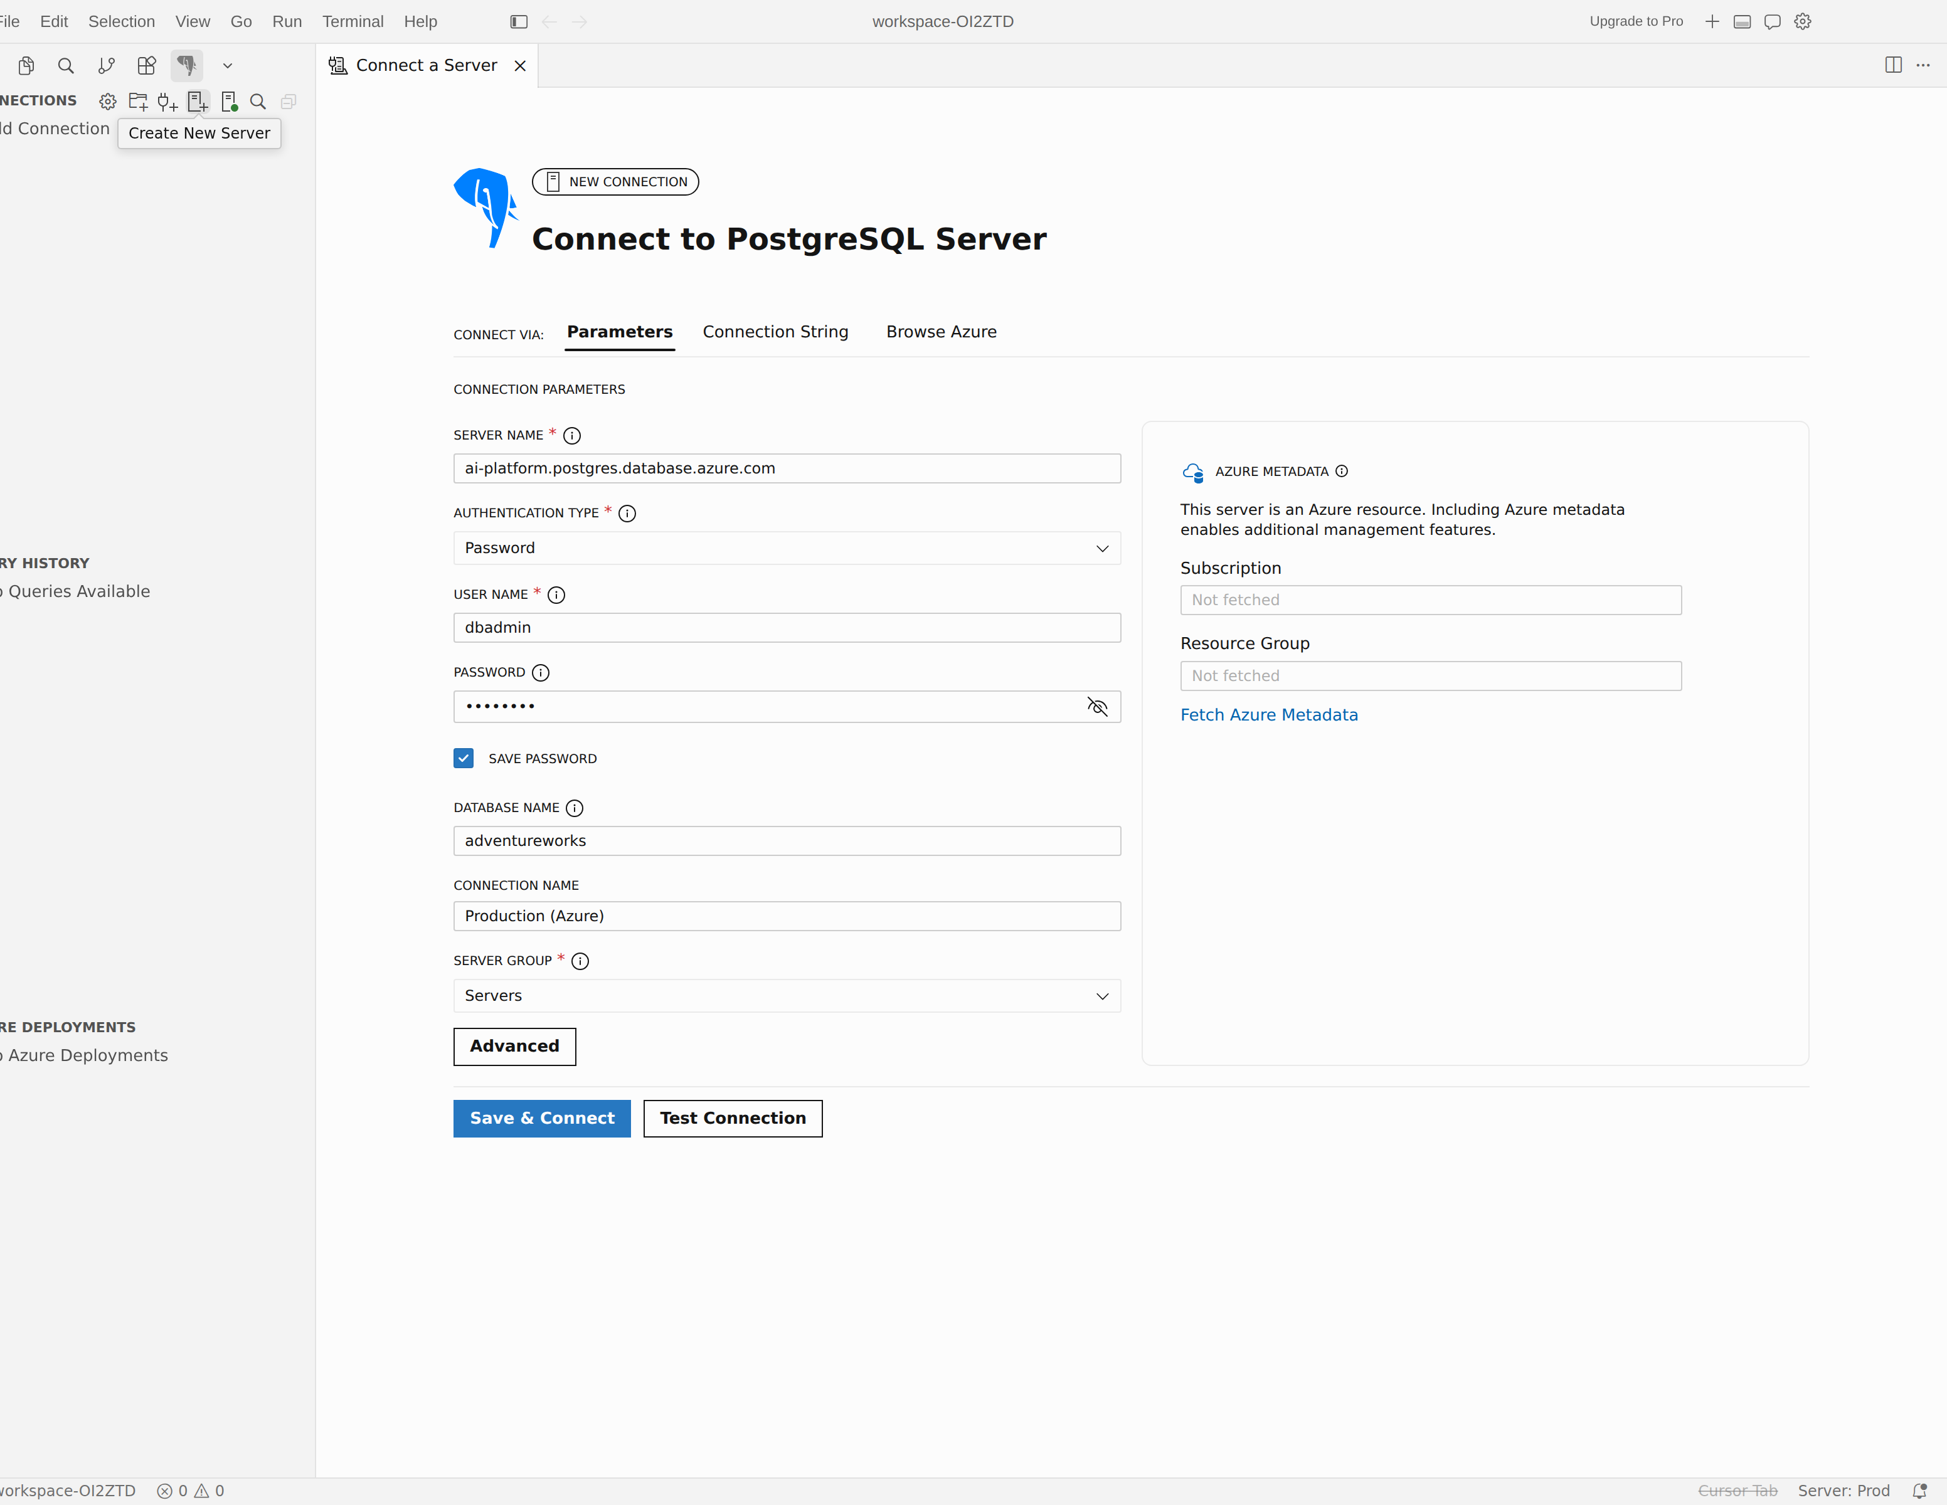Click the Database Name input field
The height and width of the screenshot is (1505, 1947).
pyautogui.click(x=787, y=841)
